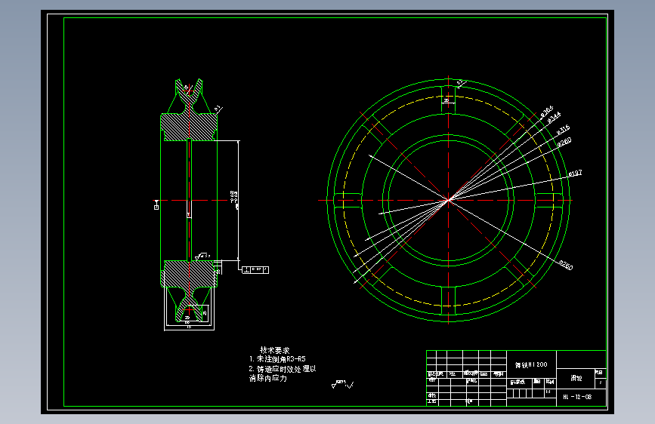
Task: Select the φ197 diameter dimension
Action: pos(575,174)
